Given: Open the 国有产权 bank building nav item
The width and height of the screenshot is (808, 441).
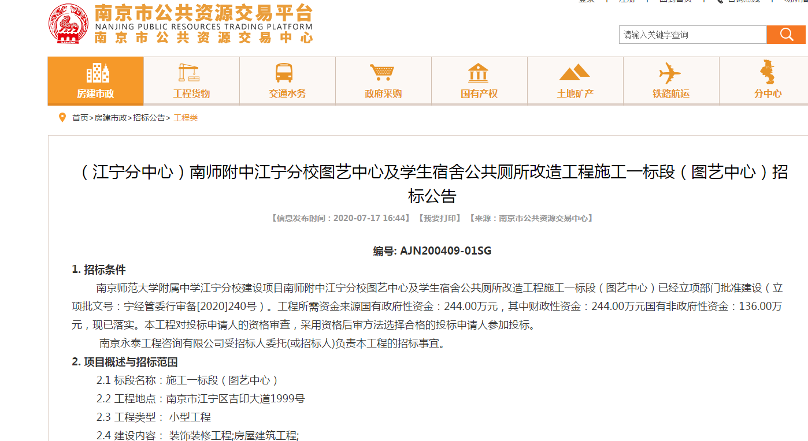Looking at the screenshot, I should point(479,80).
